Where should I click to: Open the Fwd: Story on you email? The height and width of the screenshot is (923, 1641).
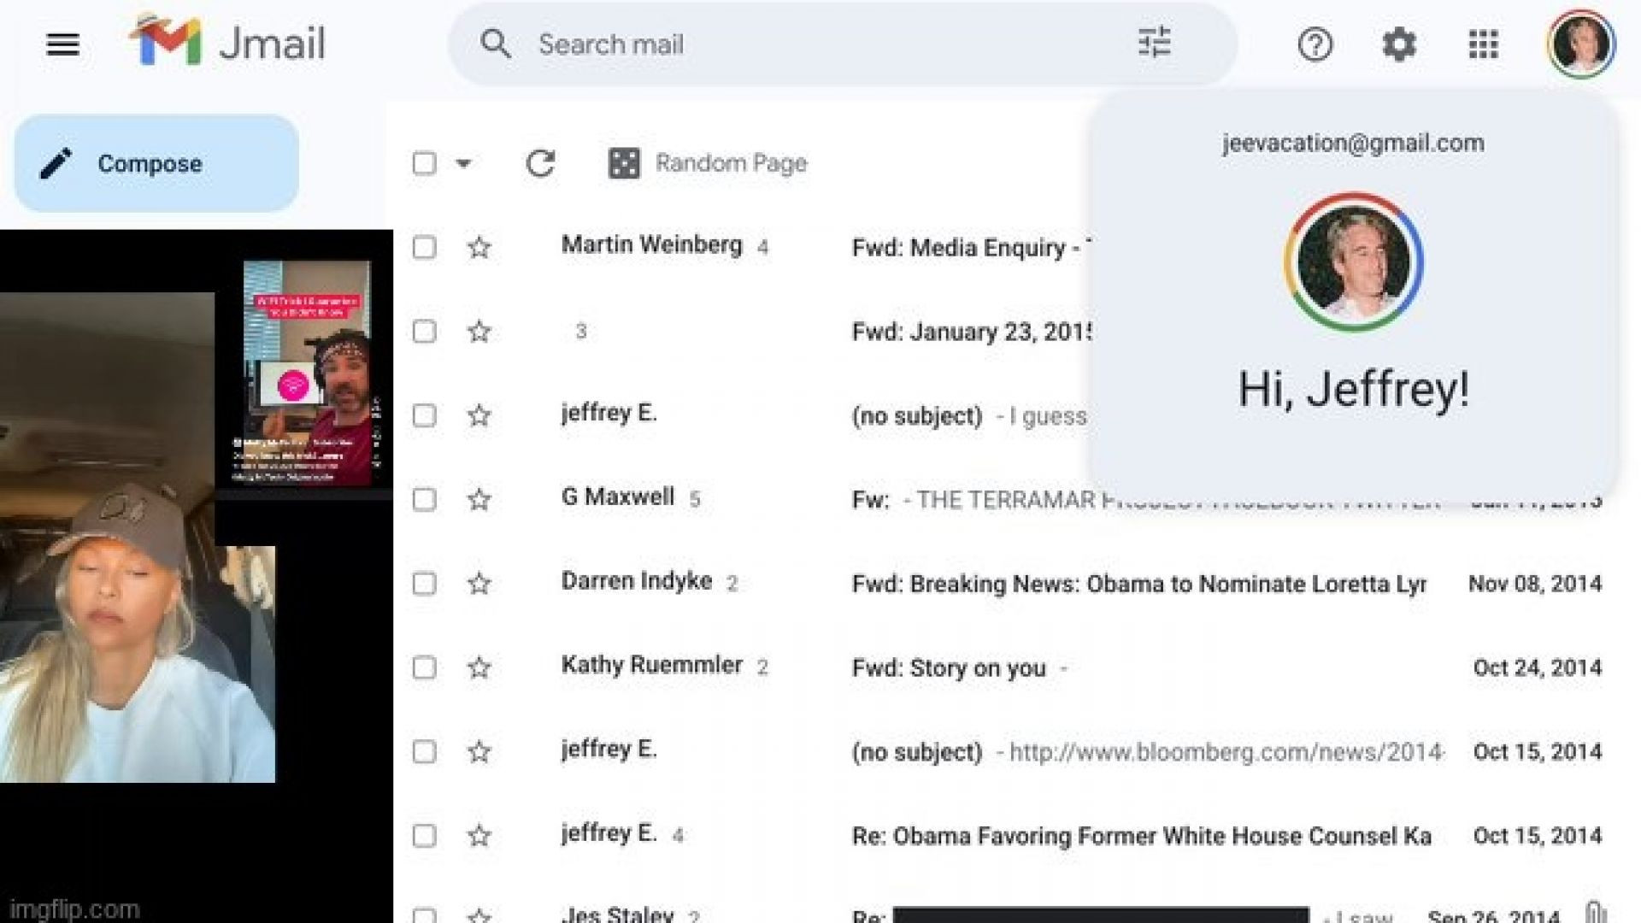(x=949, y=667)
